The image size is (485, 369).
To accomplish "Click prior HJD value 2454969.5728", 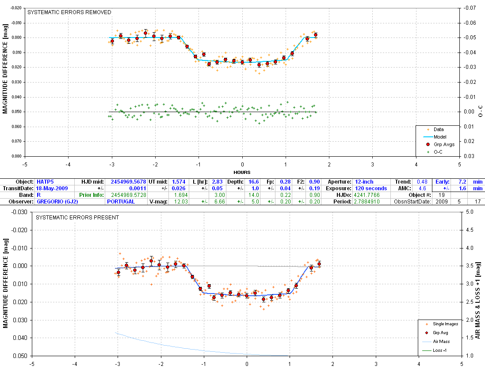I will (128, 195).
